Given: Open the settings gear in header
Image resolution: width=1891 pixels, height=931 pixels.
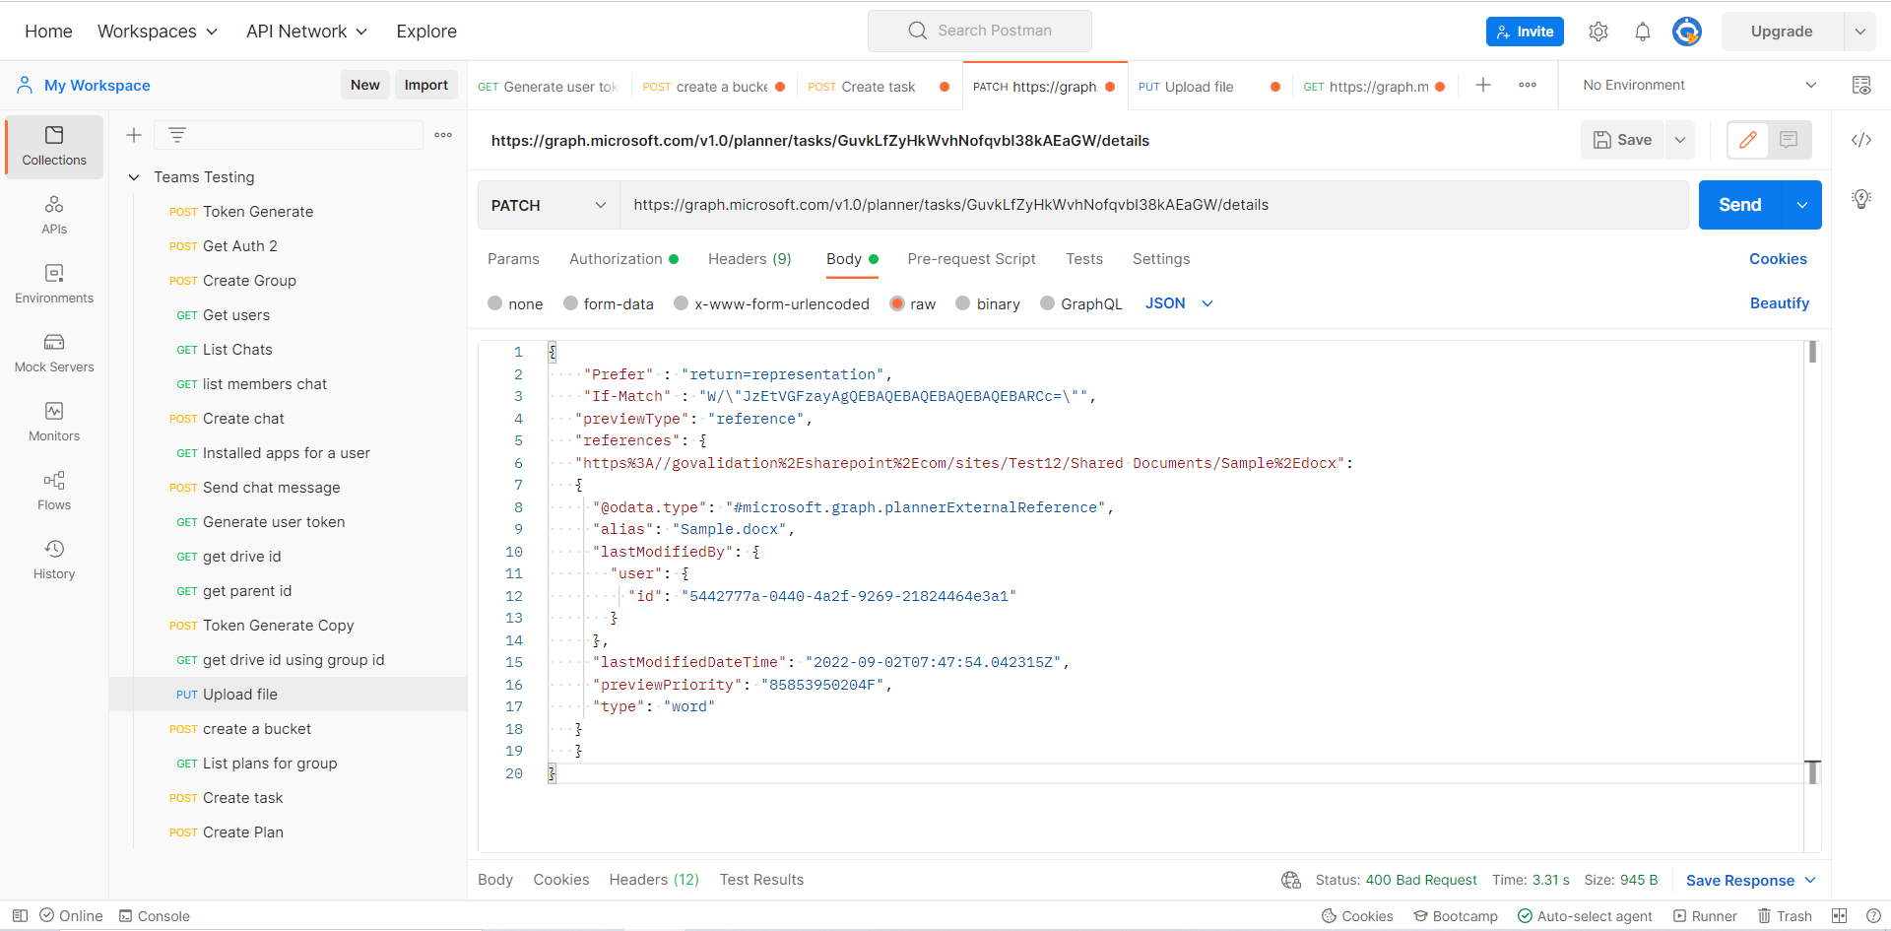Looking at the screenshot, I should pos(1598,32).
